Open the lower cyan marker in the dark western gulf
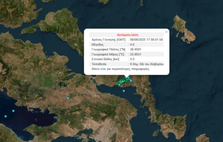 coord(6,116)
